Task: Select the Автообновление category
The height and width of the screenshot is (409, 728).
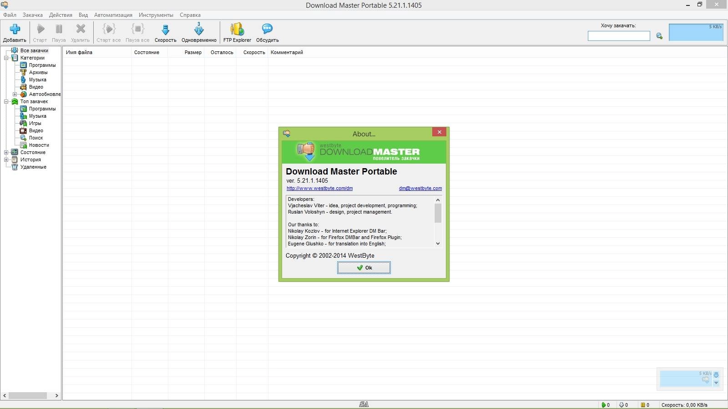Action: 45,94
